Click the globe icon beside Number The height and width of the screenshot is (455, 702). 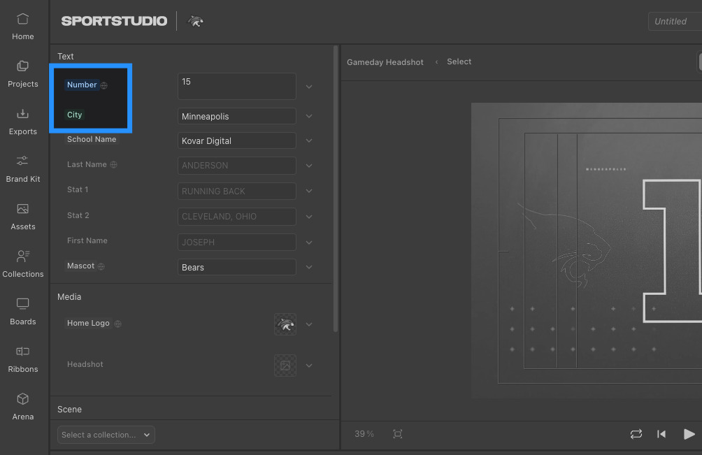pos(104,85)
